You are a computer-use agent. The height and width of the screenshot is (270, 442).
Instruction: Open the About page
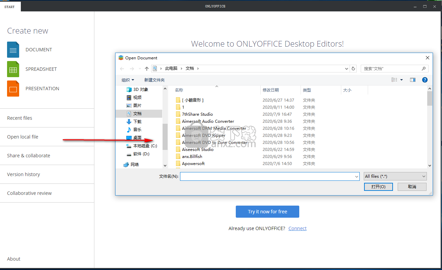[x=14, y=259]
